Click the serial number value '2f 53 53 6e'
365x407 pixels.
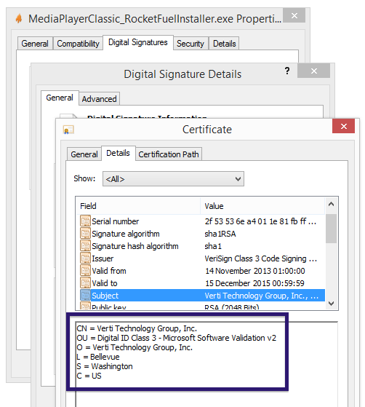click(260, 221)
